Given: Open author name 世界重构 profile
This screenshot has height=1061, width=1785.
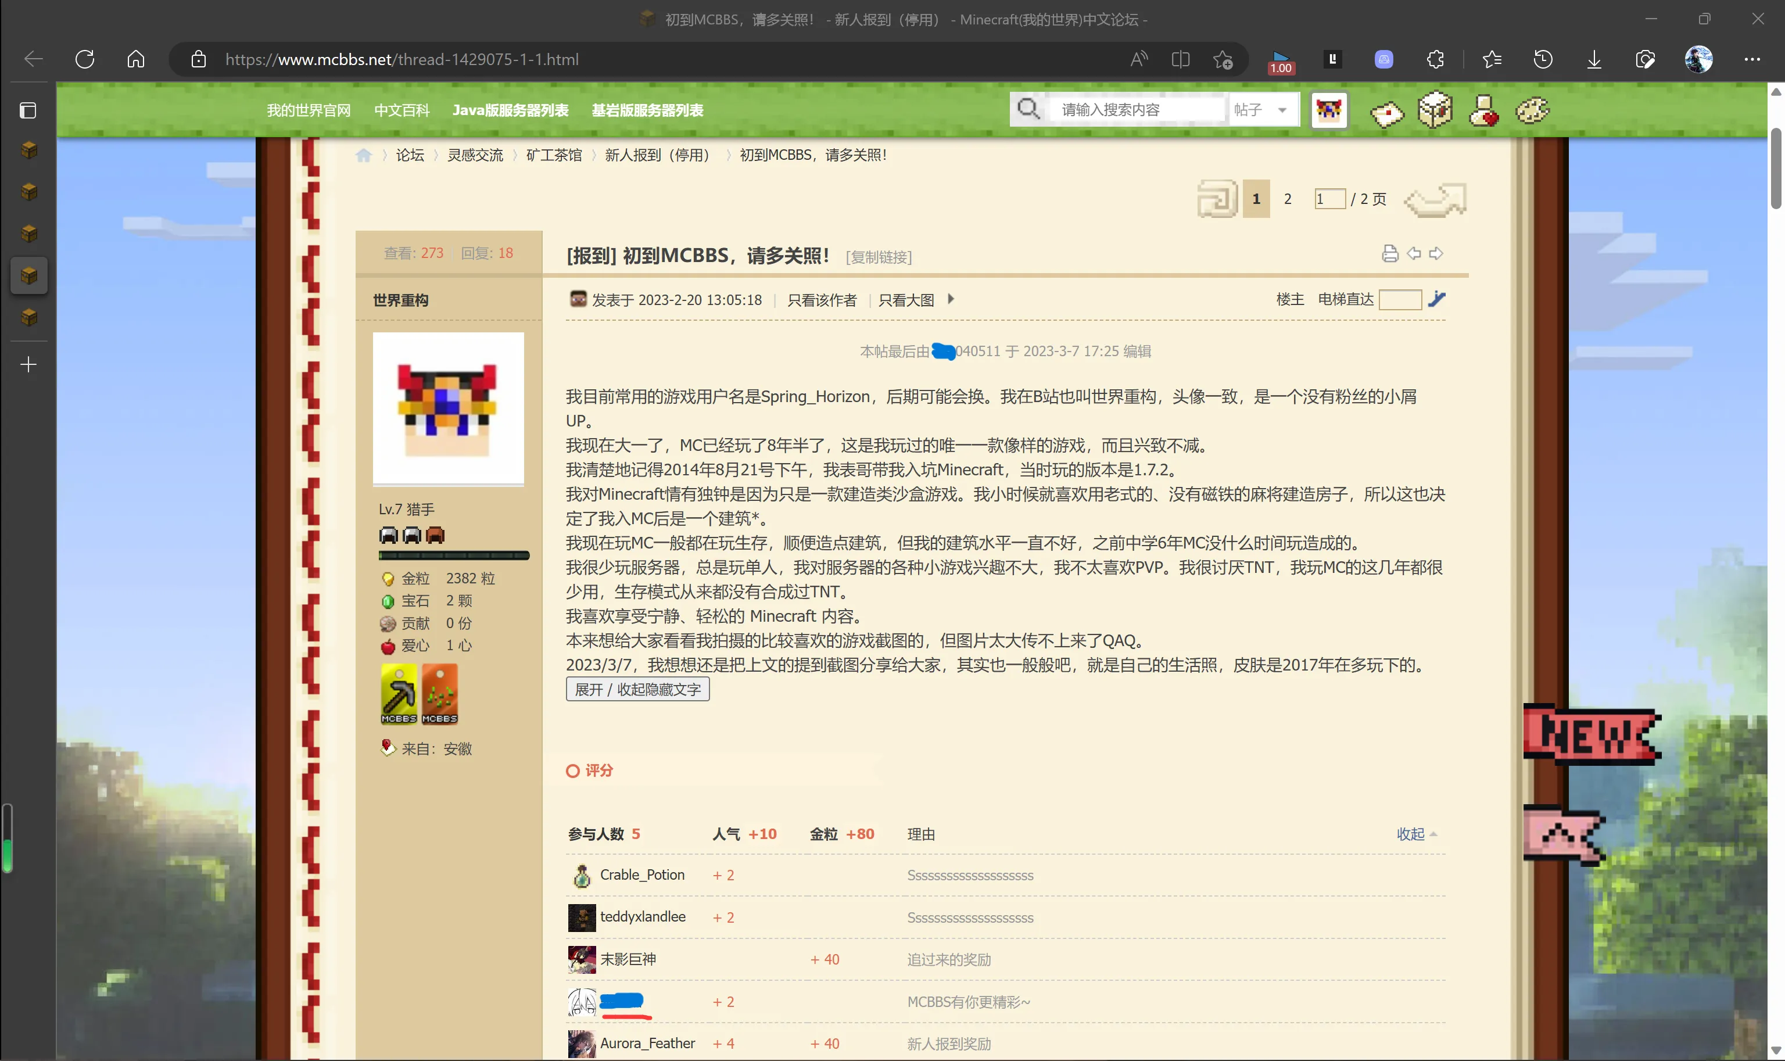Looking at the screenshot, I should 401,300.
